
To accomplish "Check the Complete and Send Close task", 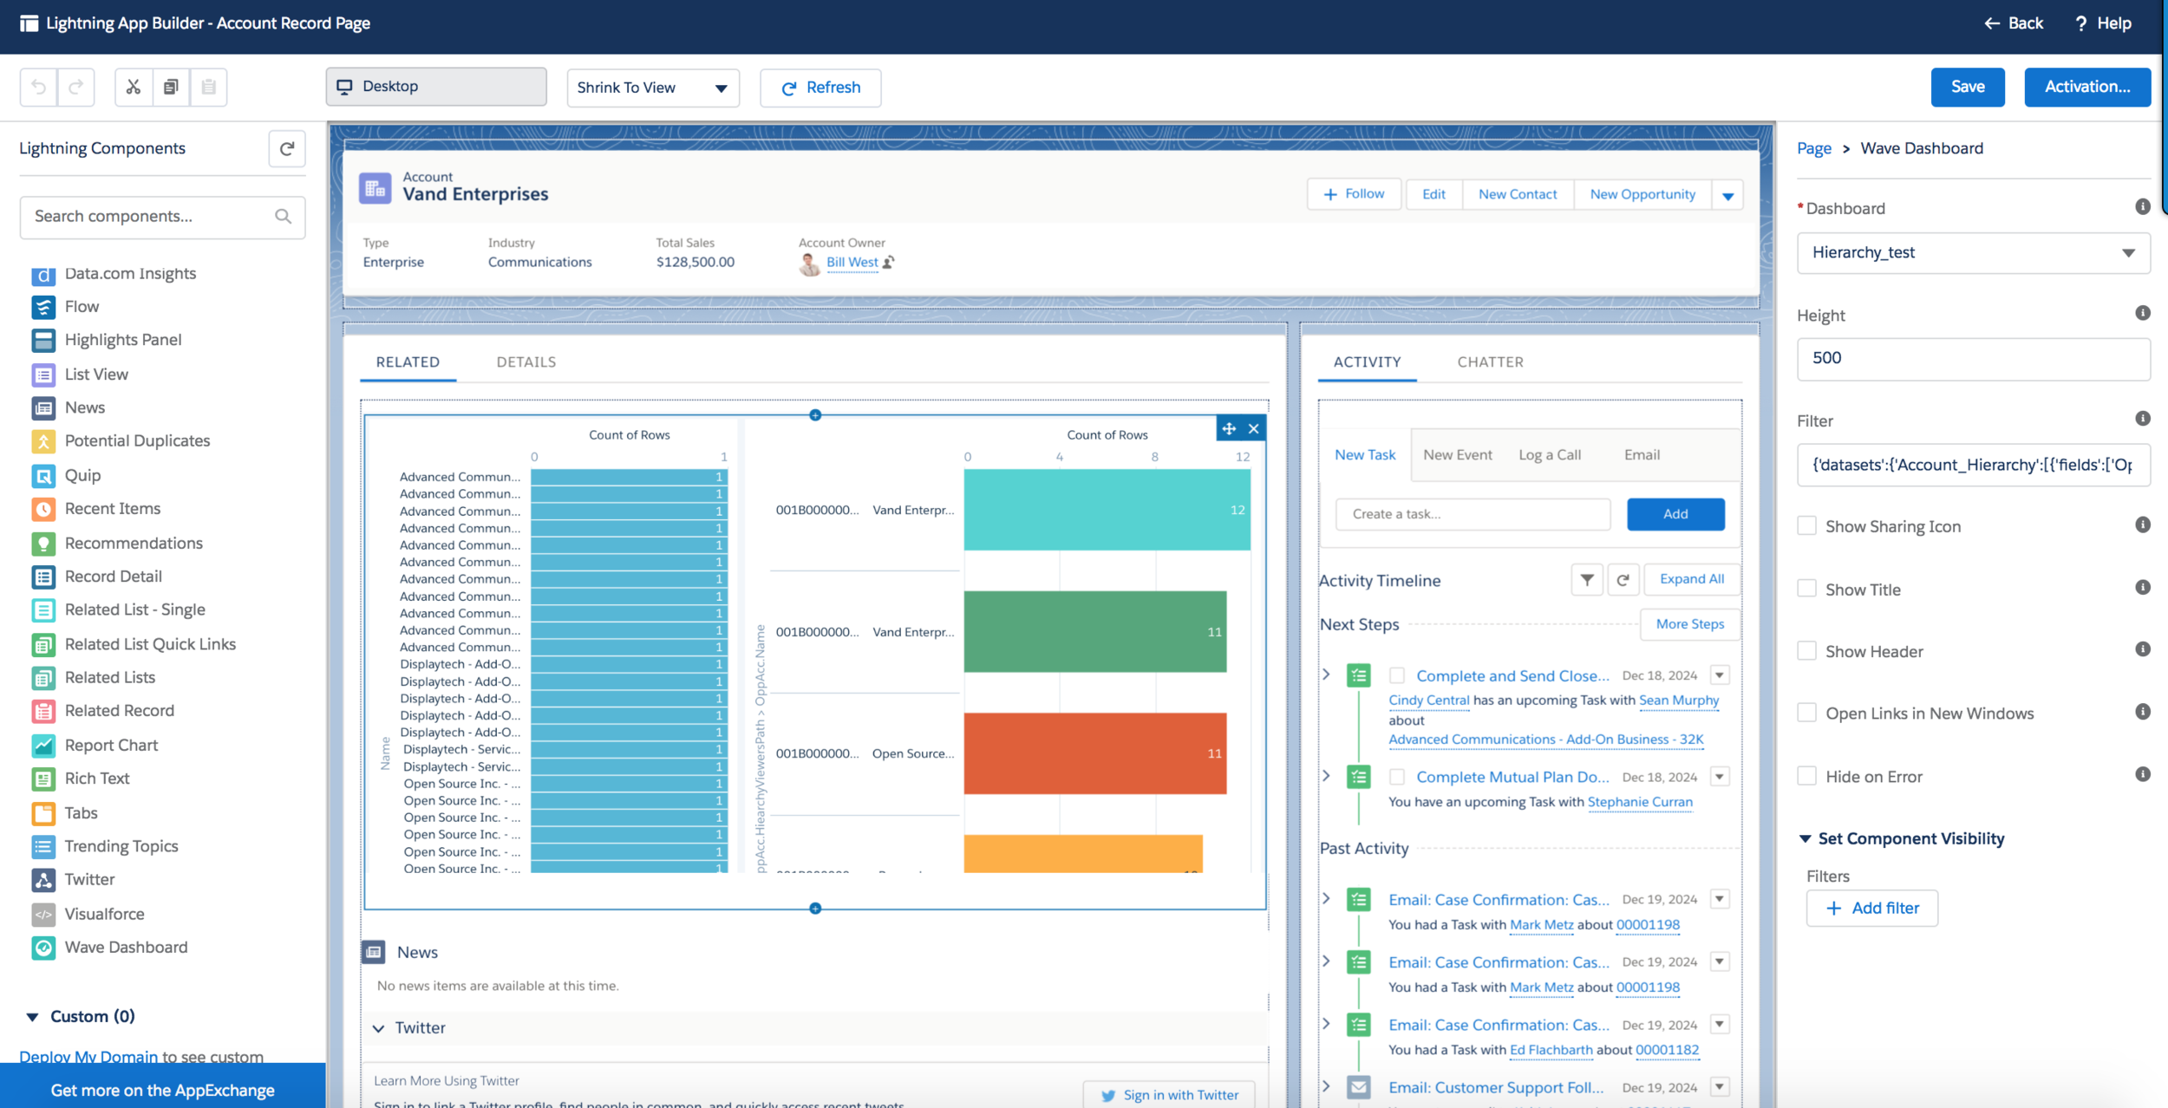I will point(1397,675).
